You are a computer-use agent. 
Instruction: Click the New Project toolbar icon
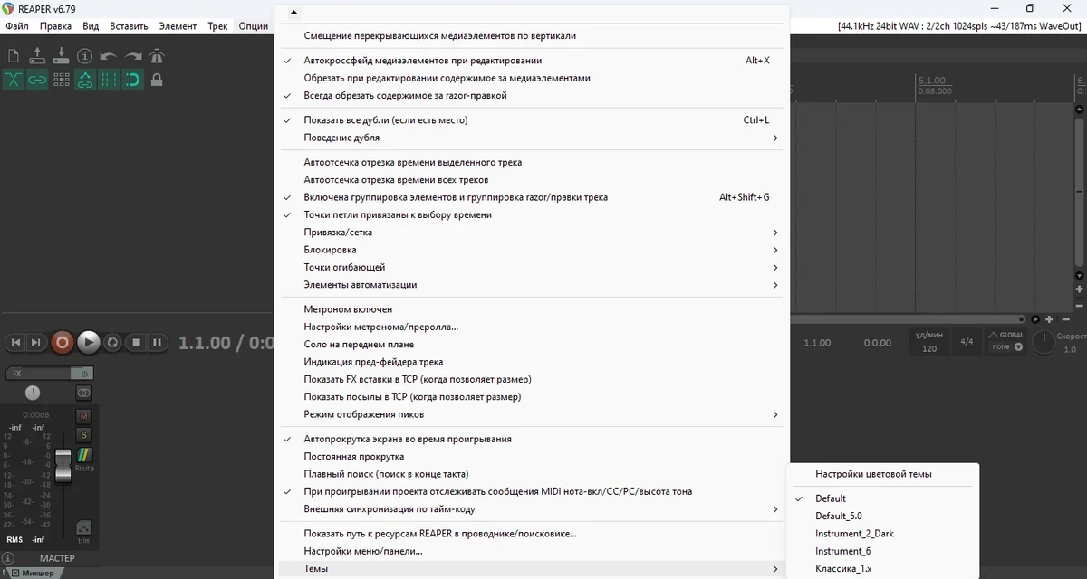[14, 56]
